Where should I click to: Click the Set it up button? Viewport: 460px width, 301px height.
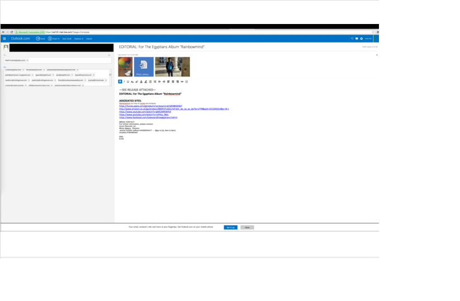(231, 227)
